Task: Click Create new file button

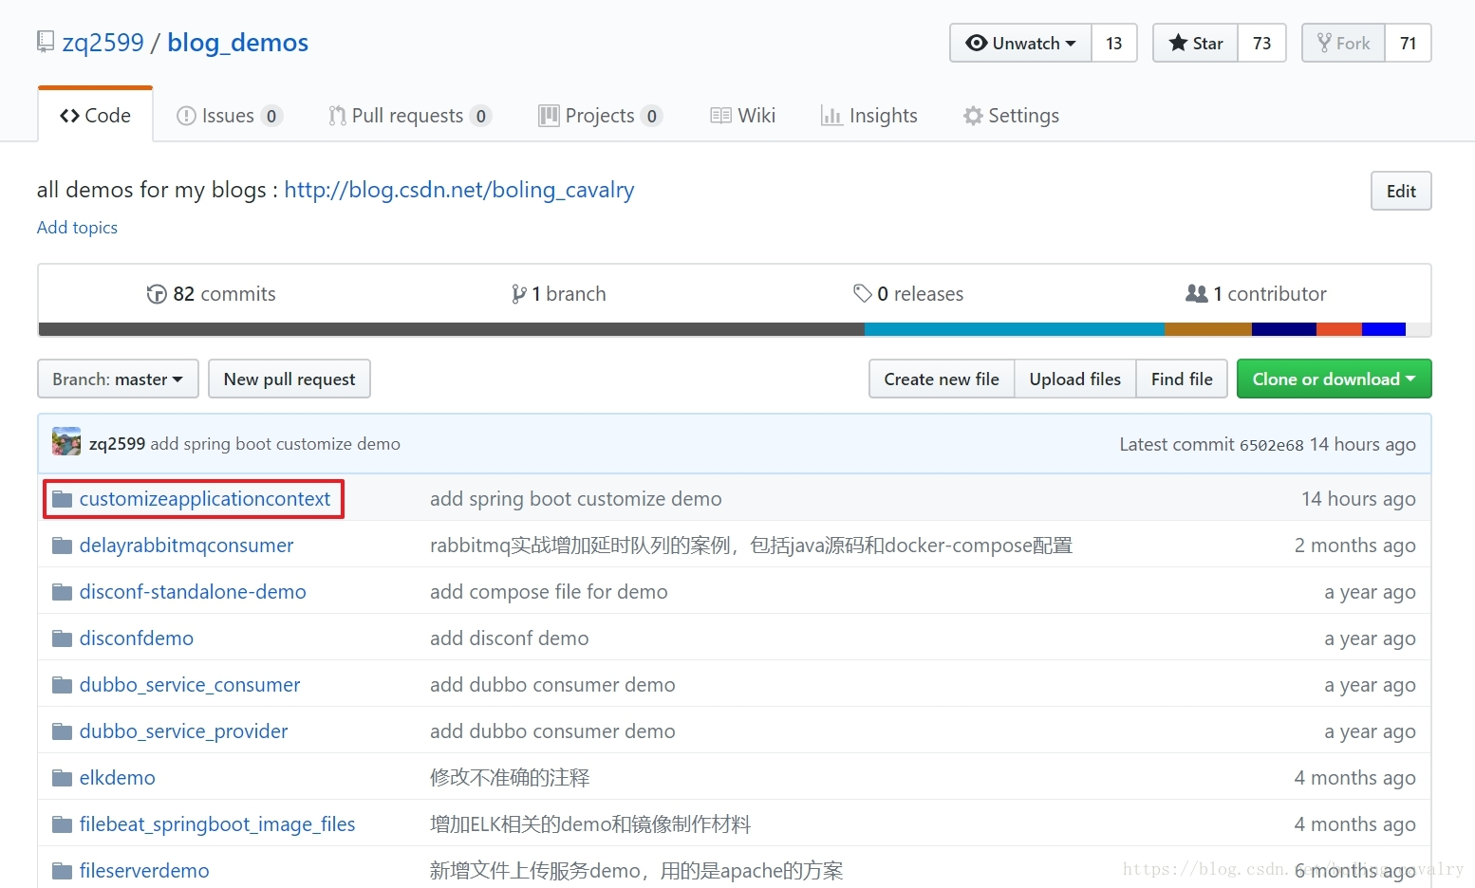Action: [x=942, y=379]
